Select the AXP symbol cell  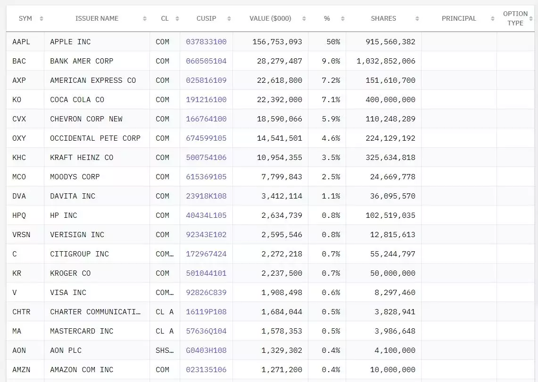25,80
